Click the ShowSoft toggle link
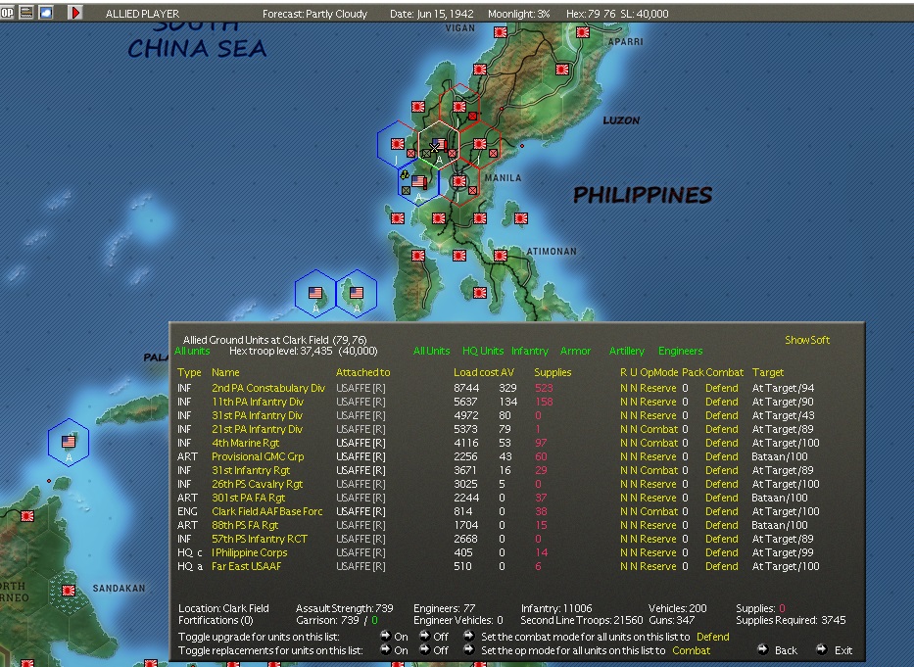Viewport: 914px width, 667px height. tap(806, 340)
